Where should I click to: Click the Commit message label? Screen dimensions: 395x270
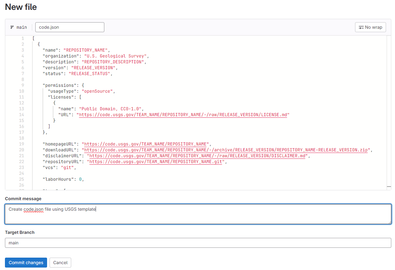(23, 199)
